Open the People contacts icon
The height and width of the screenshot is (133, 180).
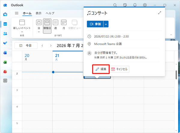point(5,33)
